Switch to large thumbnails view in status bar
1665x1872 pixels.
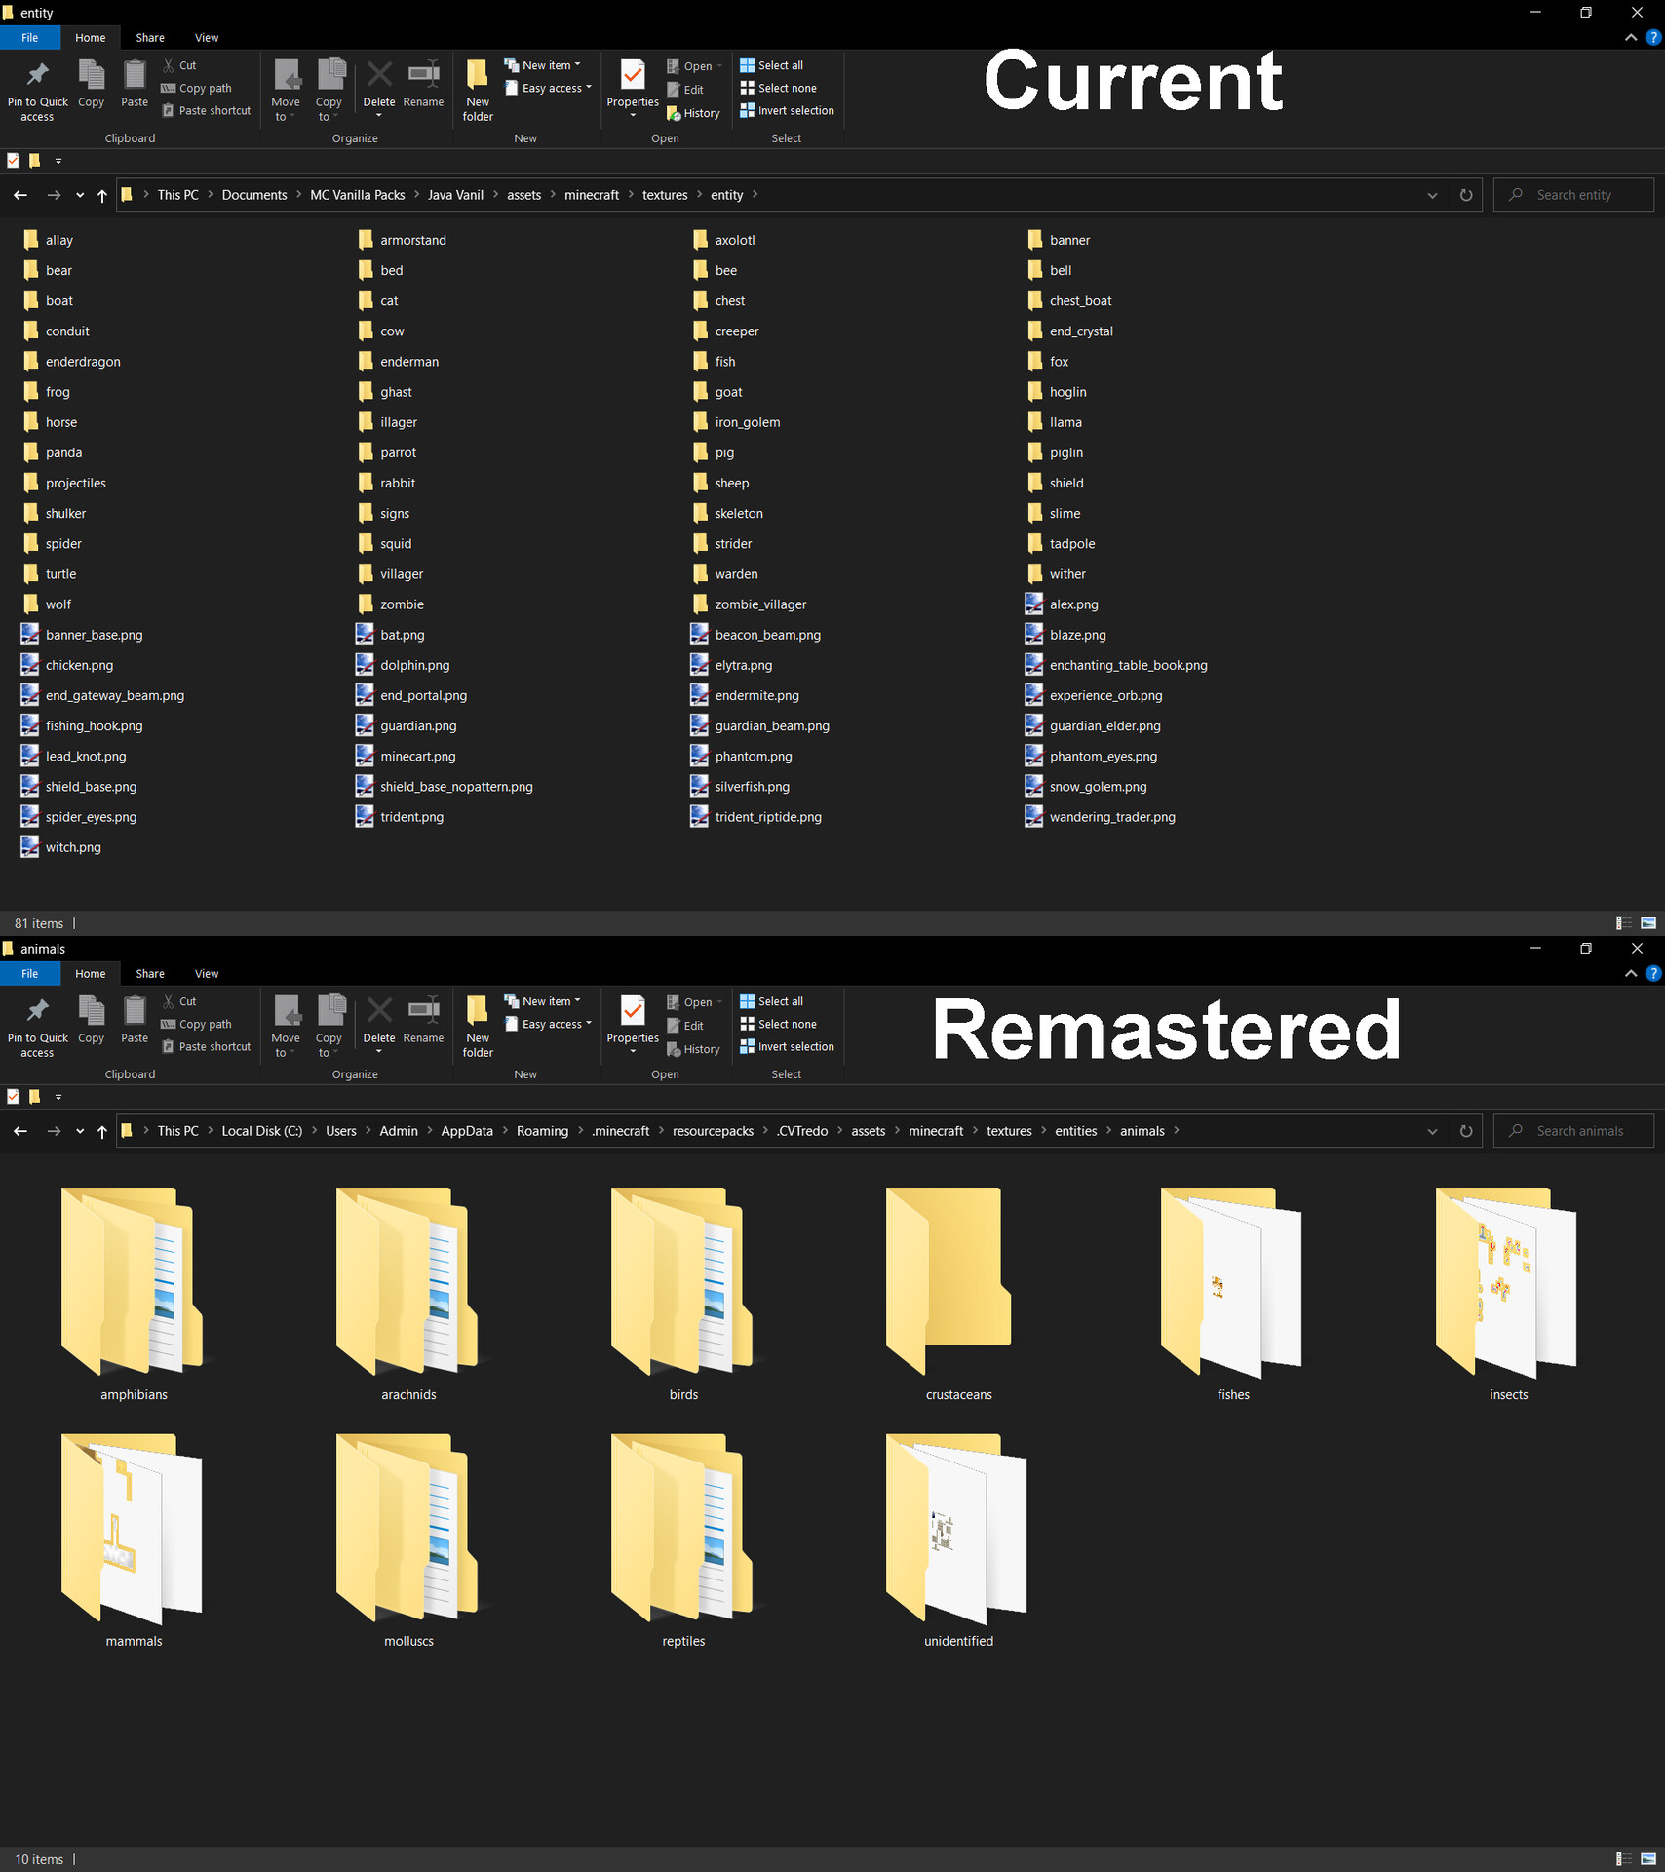pyautogui.click(x=1647, y=922)
